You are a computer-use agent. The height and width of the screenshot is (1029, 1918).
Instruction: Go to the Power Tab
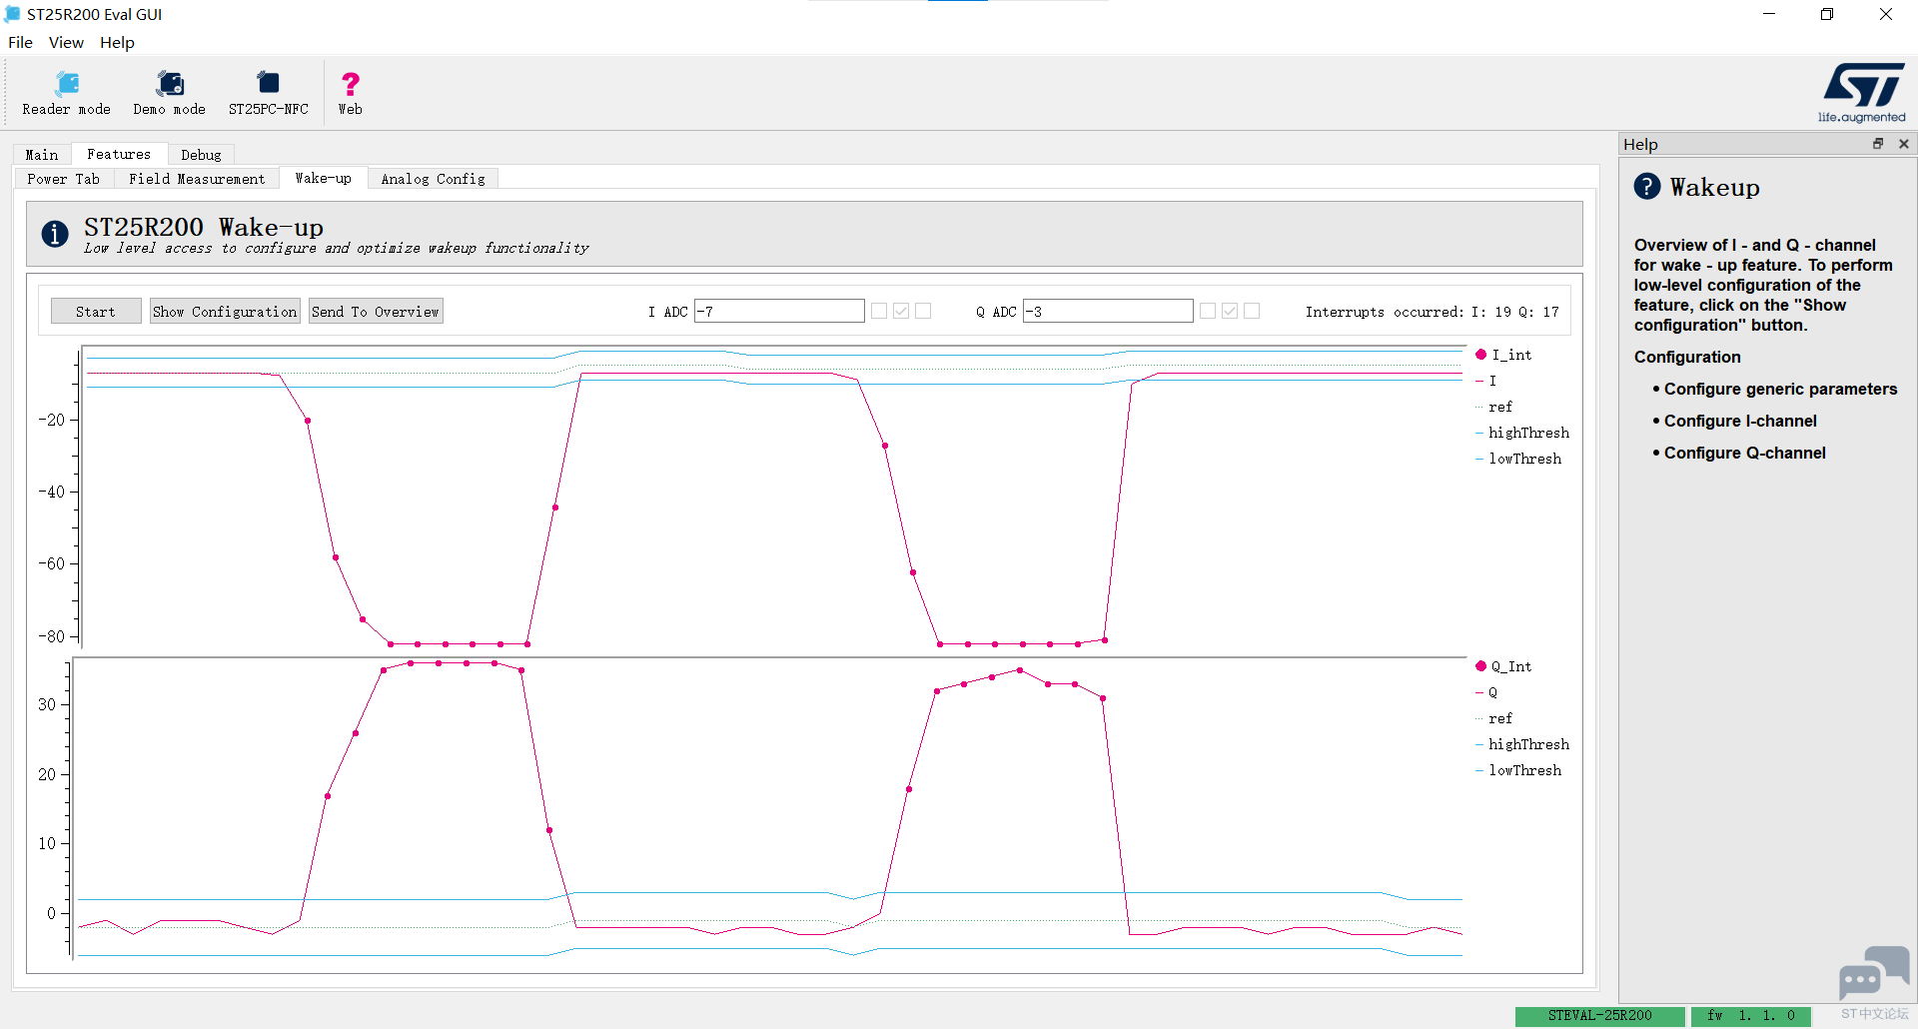tap(63, 179)
